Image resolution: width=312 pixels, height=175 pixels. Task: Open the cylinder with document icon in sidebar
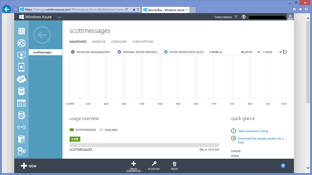(21, 139)
